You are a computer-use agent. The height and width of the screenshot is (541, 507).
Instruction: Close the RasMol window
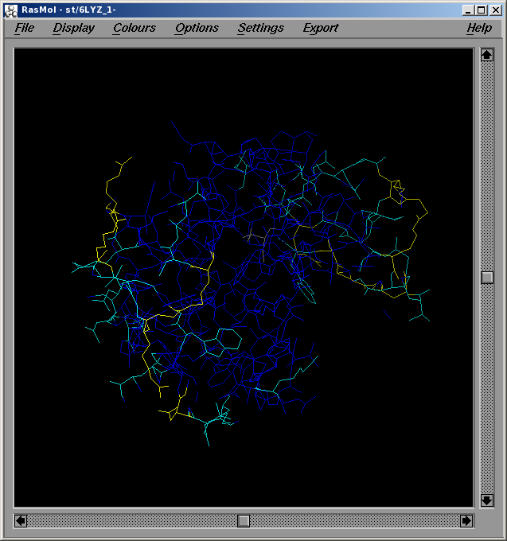point(494,10)
